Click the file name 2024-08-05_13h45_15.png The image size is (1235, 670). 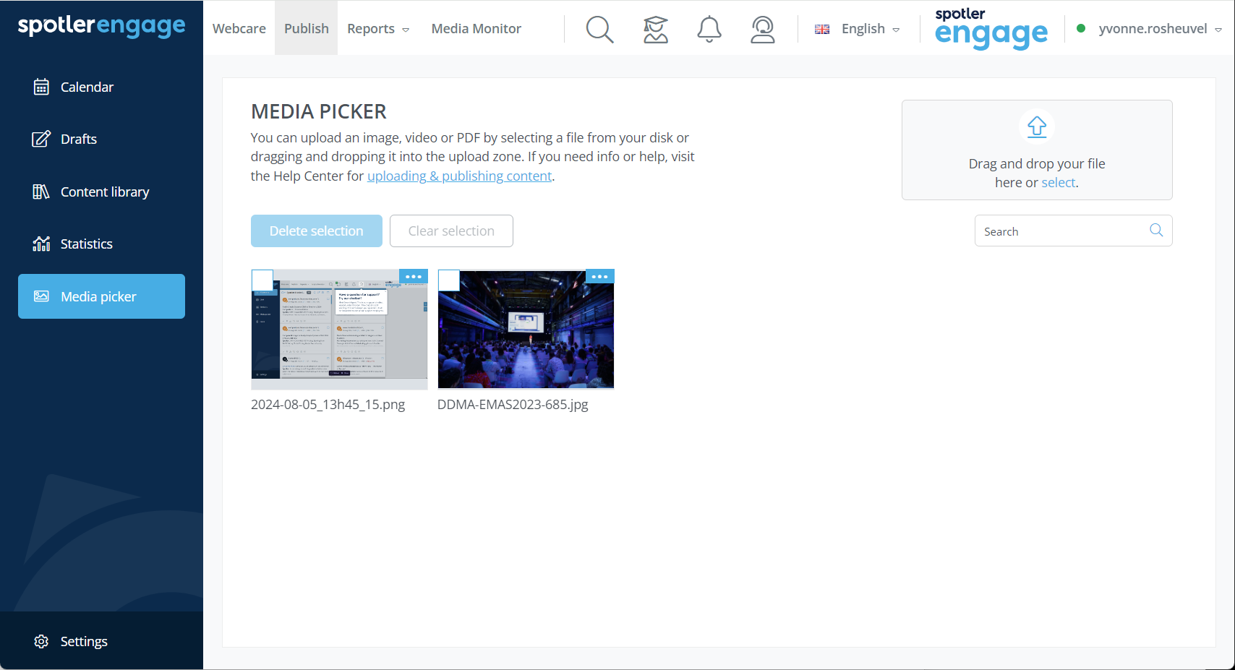(328, 405)
